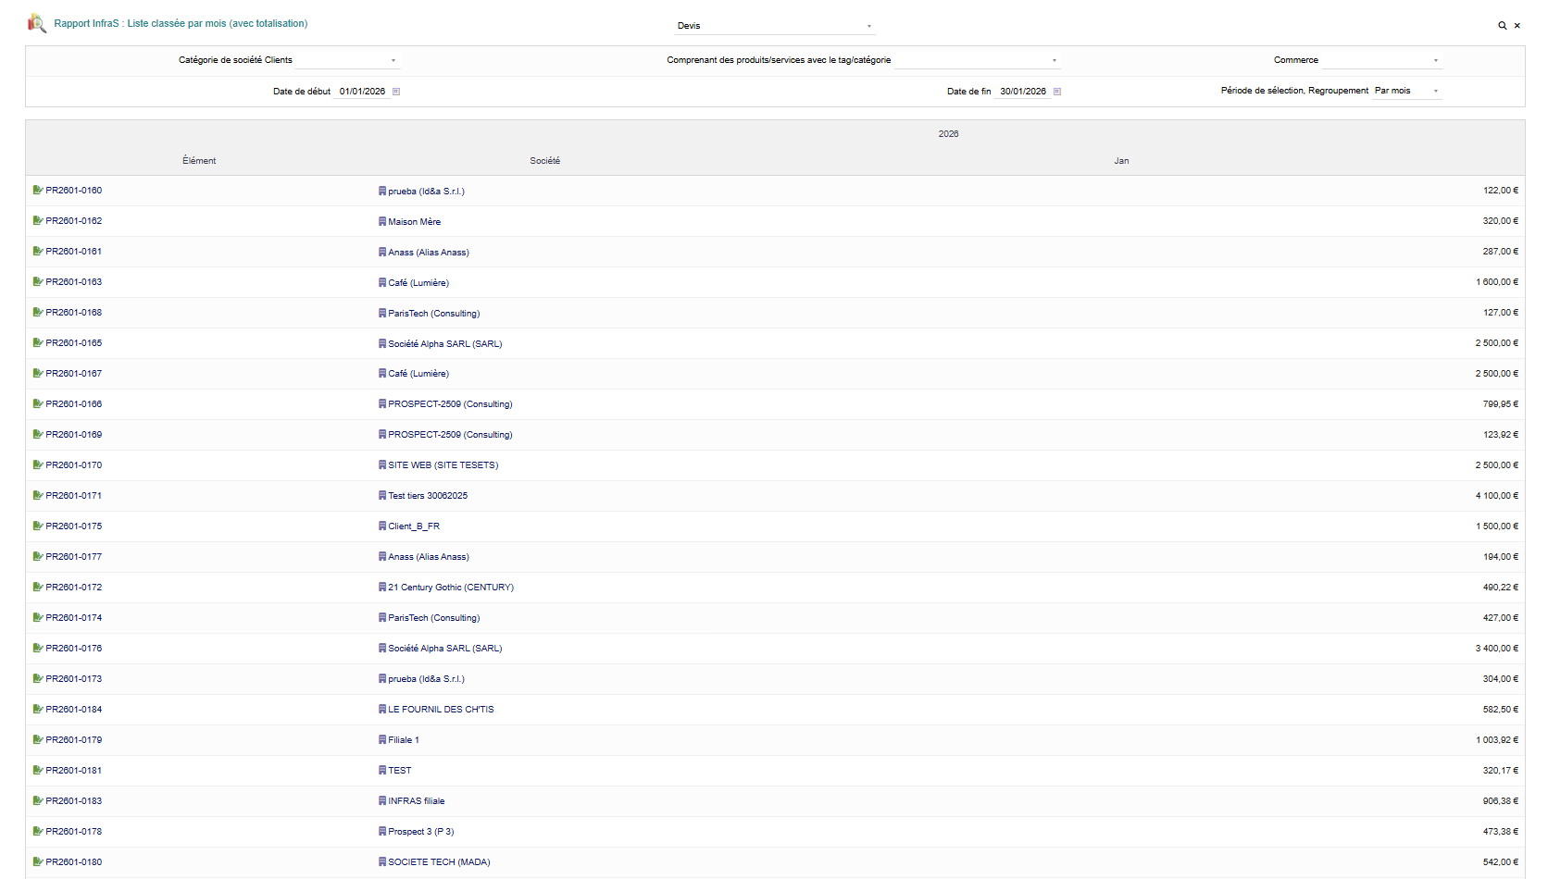Open quote PR2601-0171

pyautogui.click(x=74, y=496)
